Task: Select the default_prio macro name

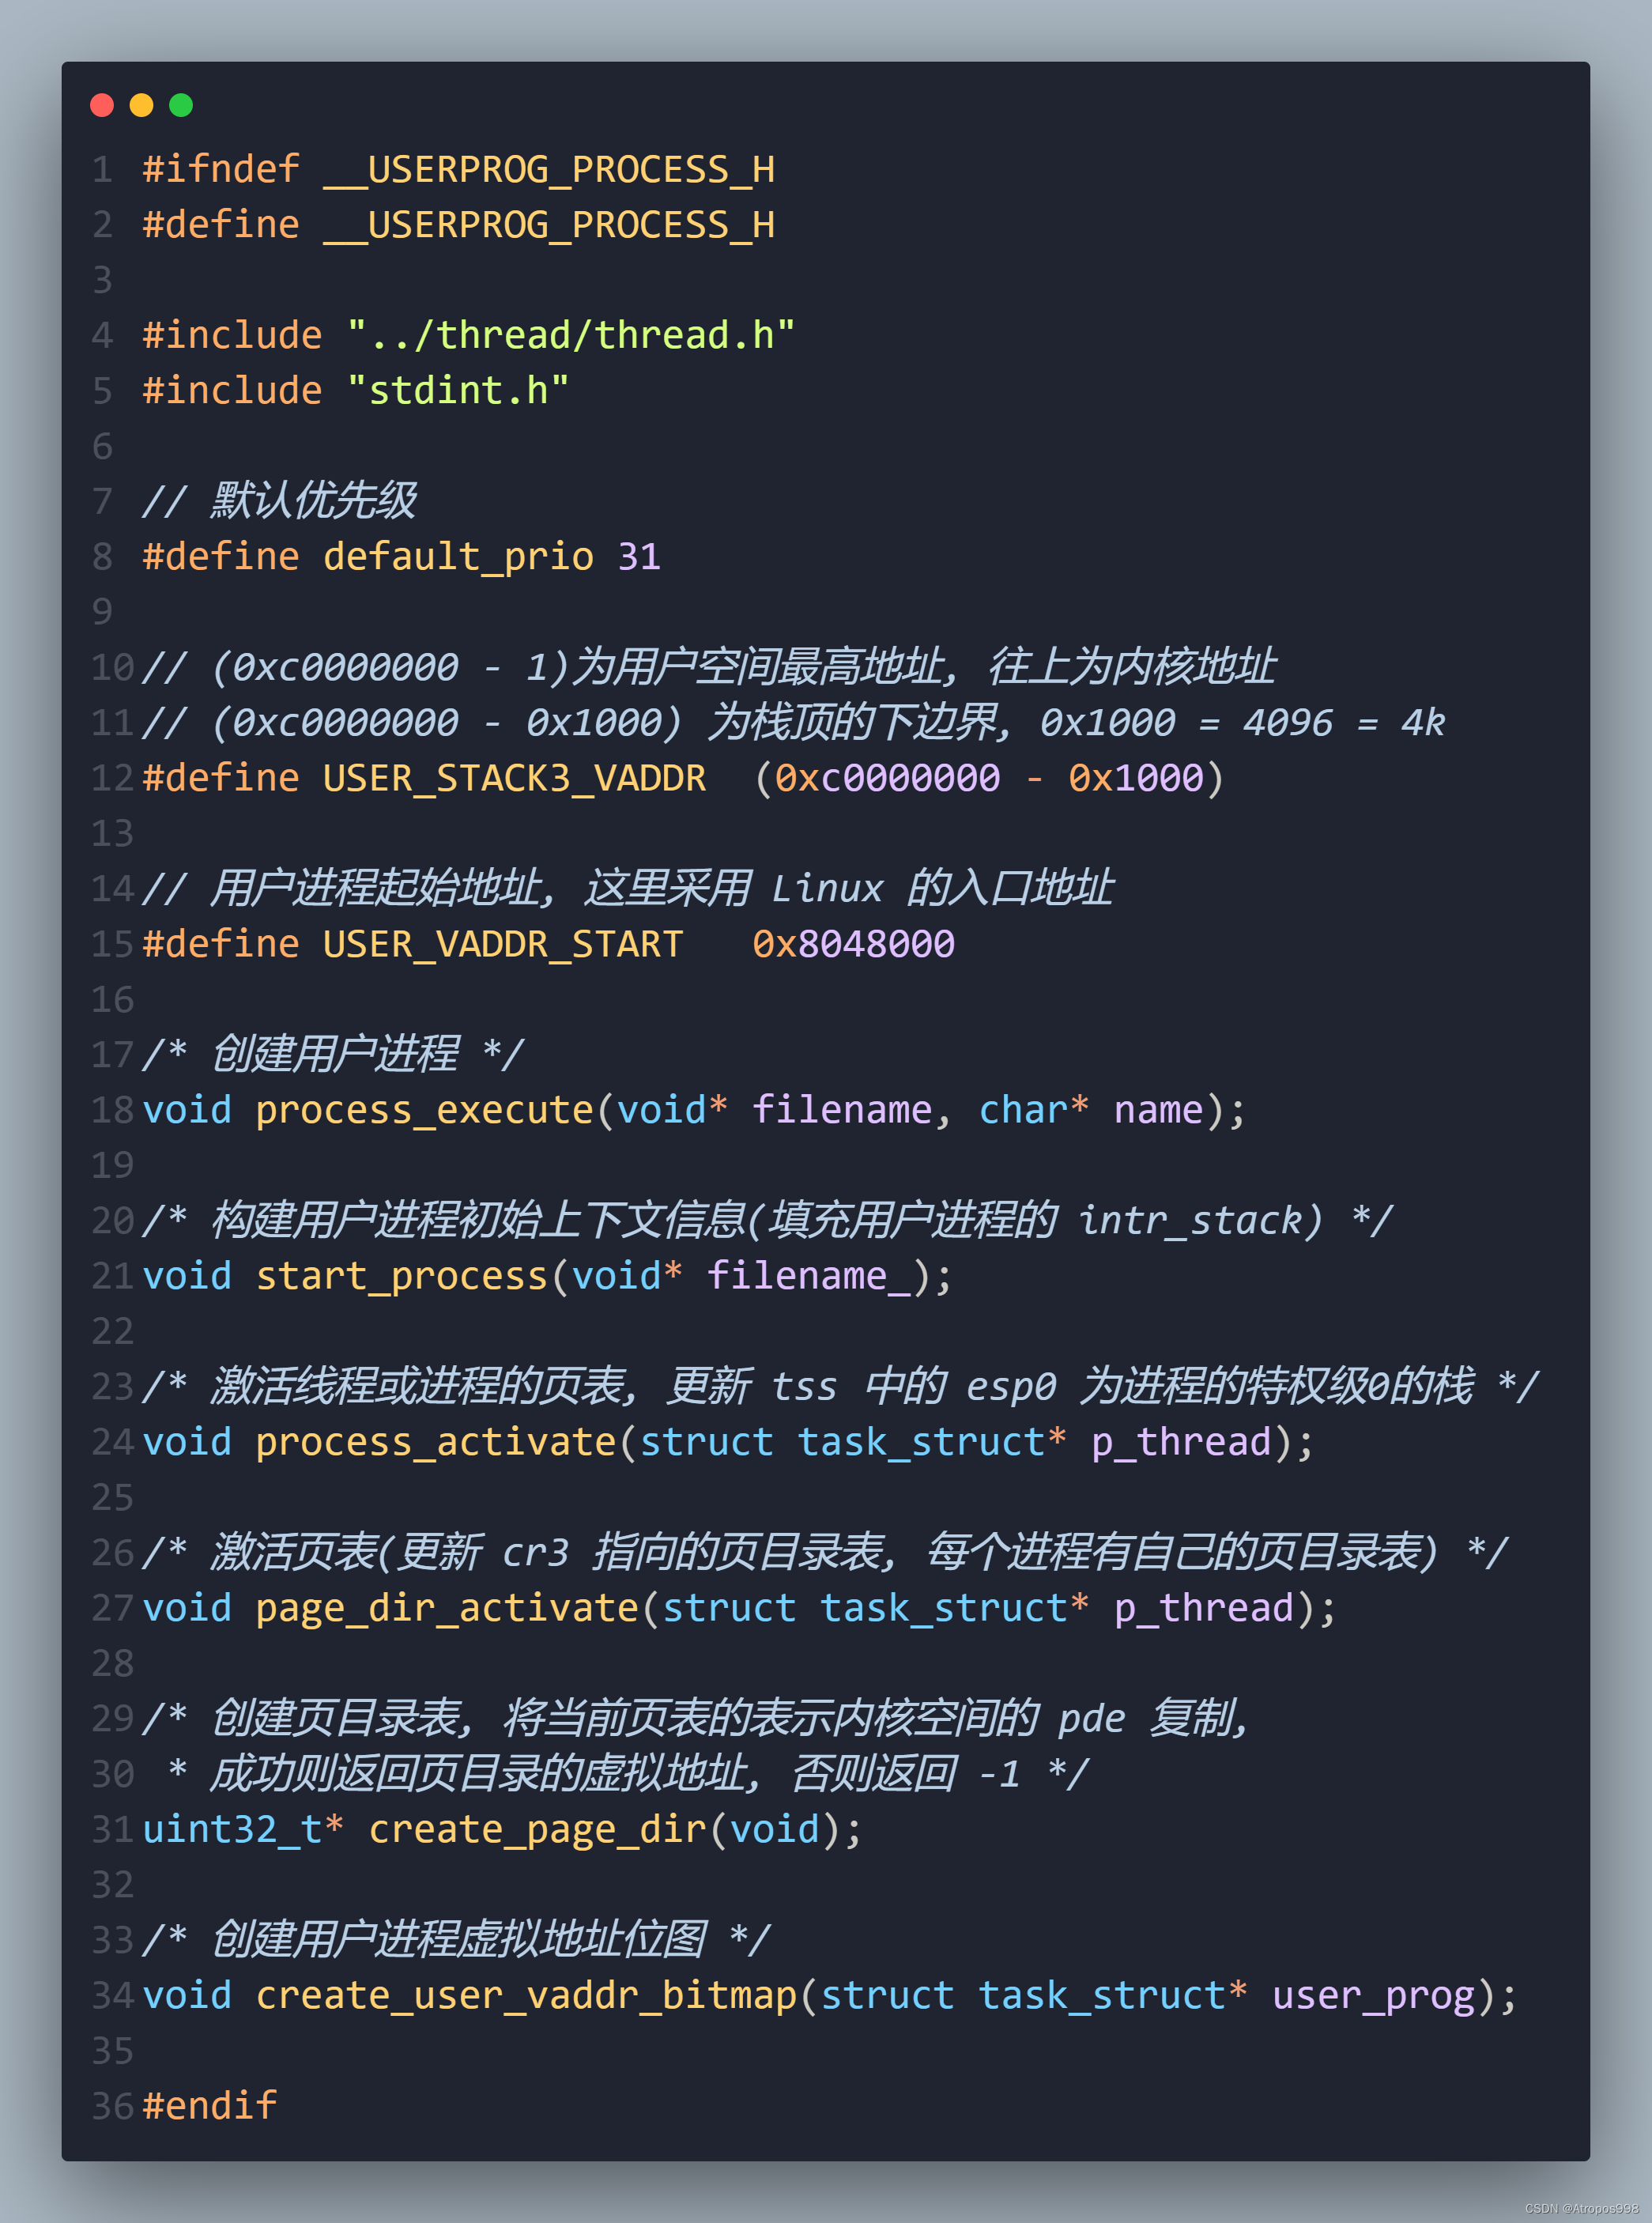Action: tap(458, 557)
